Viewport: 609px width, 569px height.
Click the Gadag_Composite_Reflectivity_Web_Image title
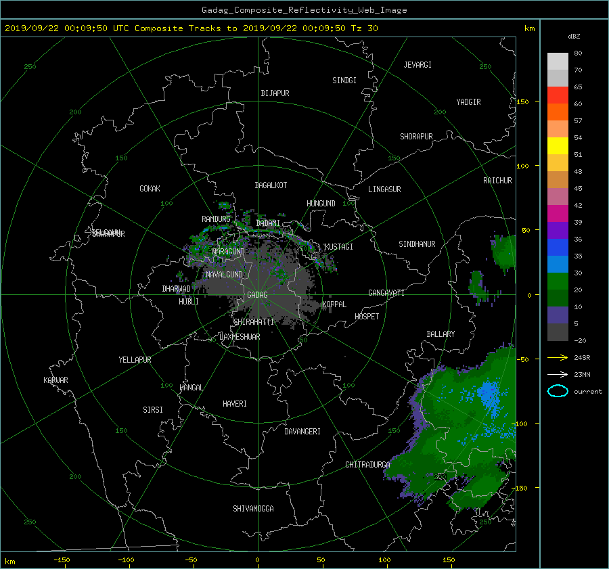point(304,10)
